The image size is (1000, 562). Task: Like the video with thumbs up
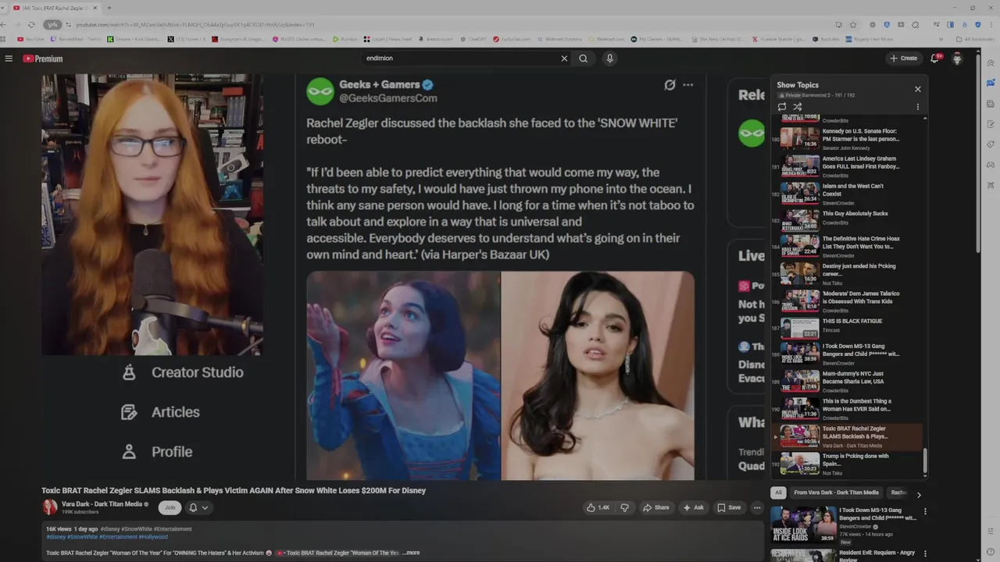598,507
